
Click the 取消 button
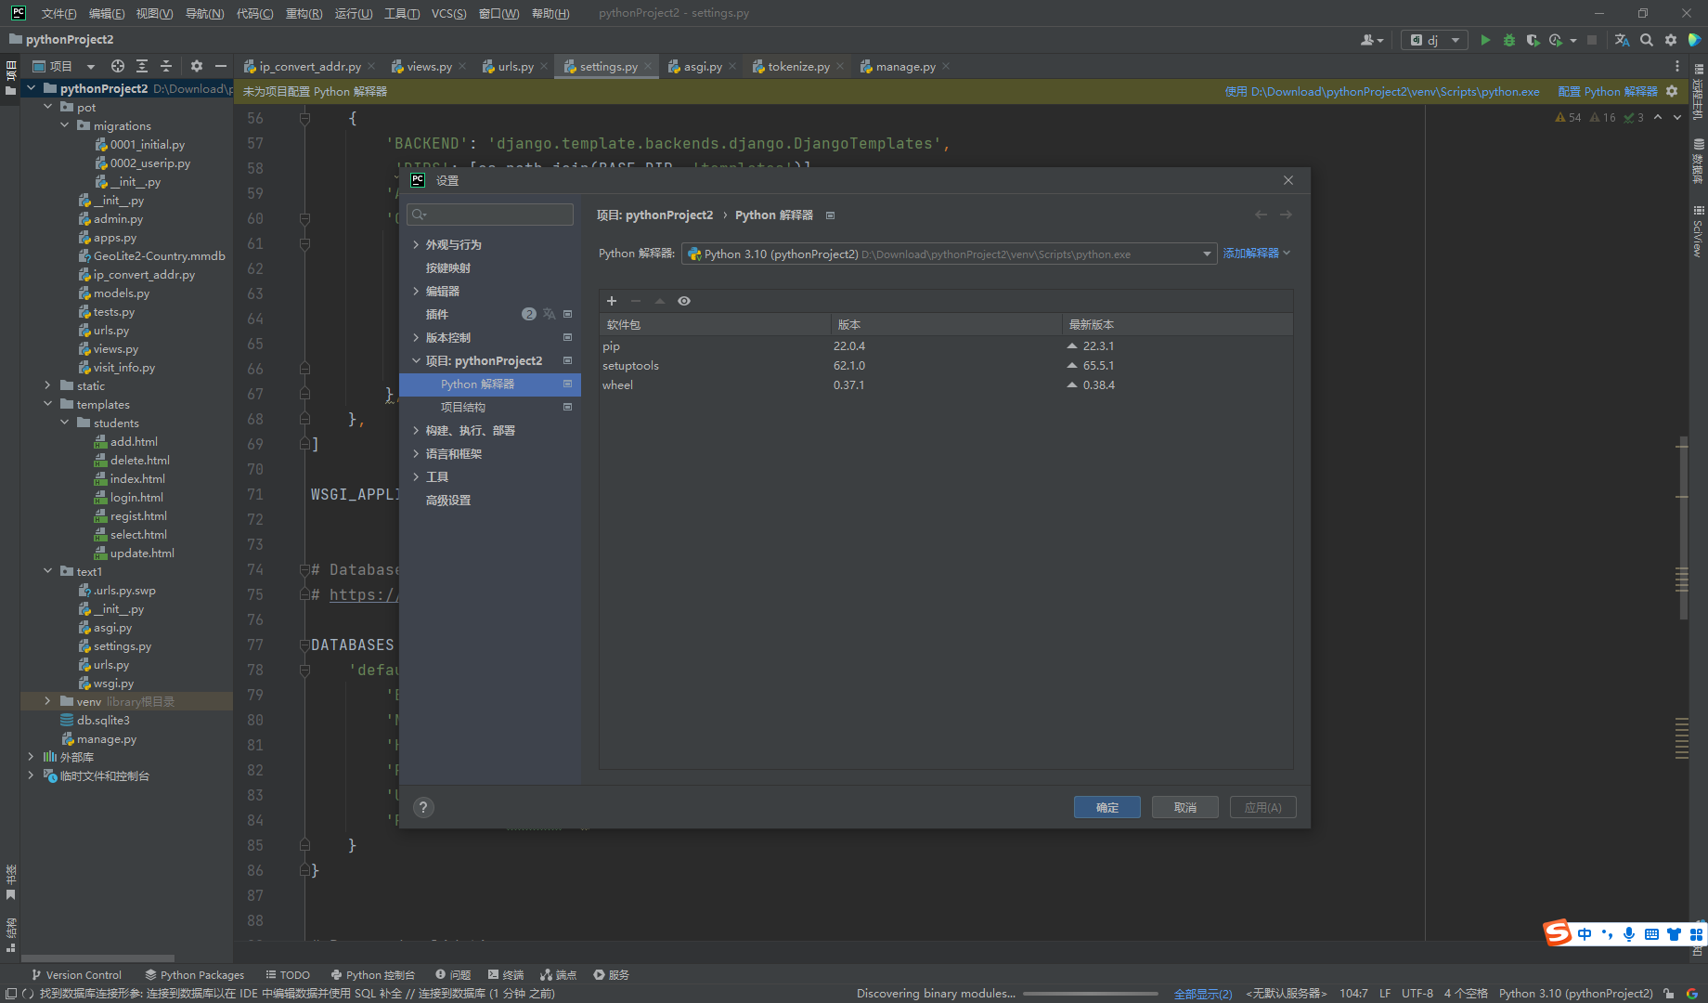(1185, 807)
